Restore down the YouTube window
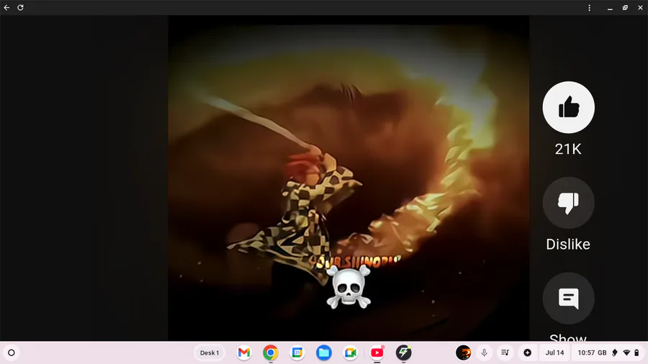 [x=625, y=7]
